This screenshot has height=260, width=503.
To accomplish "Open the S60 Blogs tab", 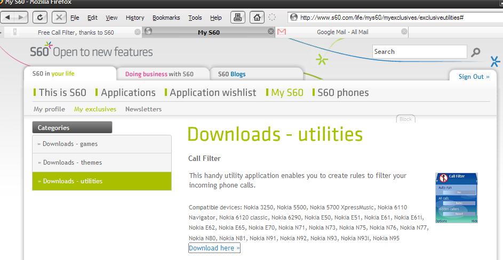I will [x=231, y=74].
